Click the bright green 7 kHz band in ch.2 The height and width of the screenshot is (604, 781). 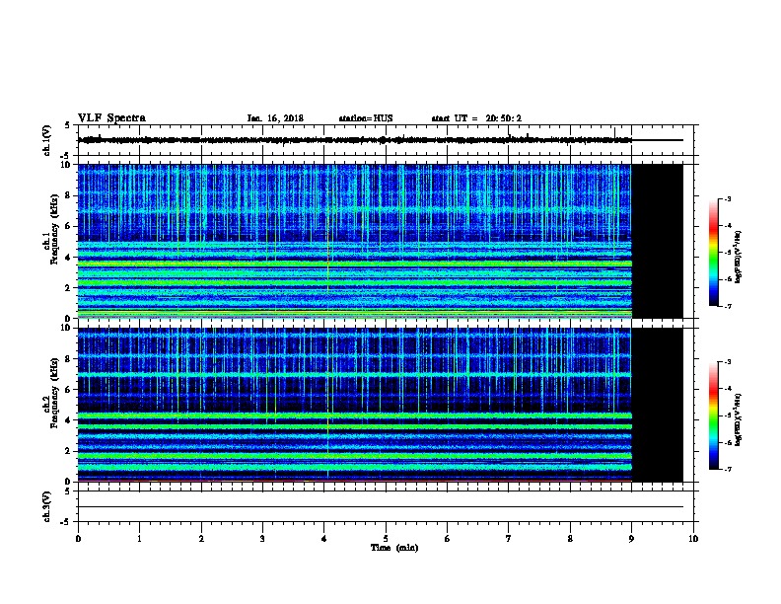[x=355, y=374]
